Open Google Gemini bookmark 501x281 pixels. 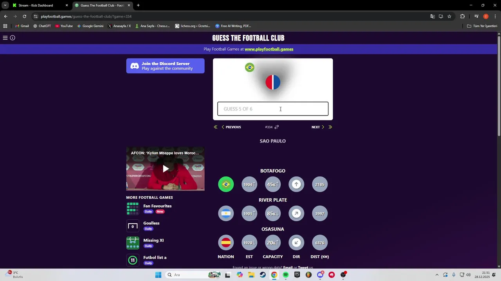point(90,26)
